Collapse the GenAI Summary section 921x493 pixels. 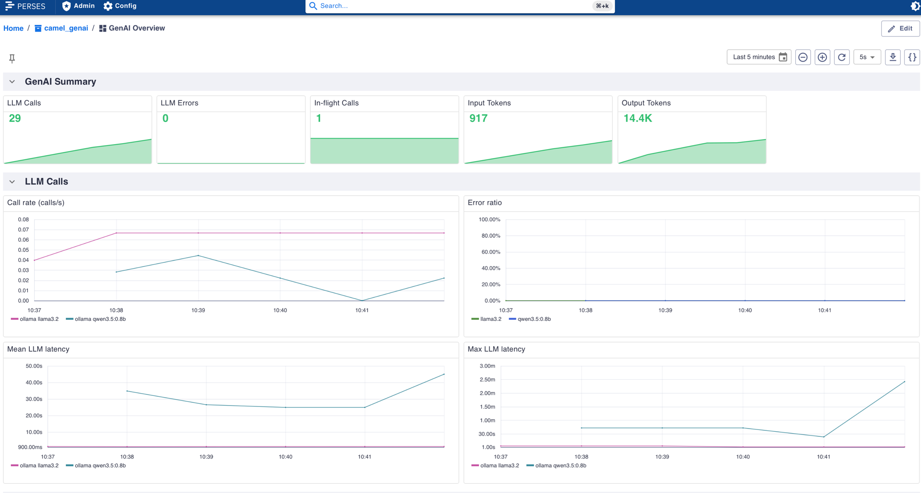(x=12, y=81)
